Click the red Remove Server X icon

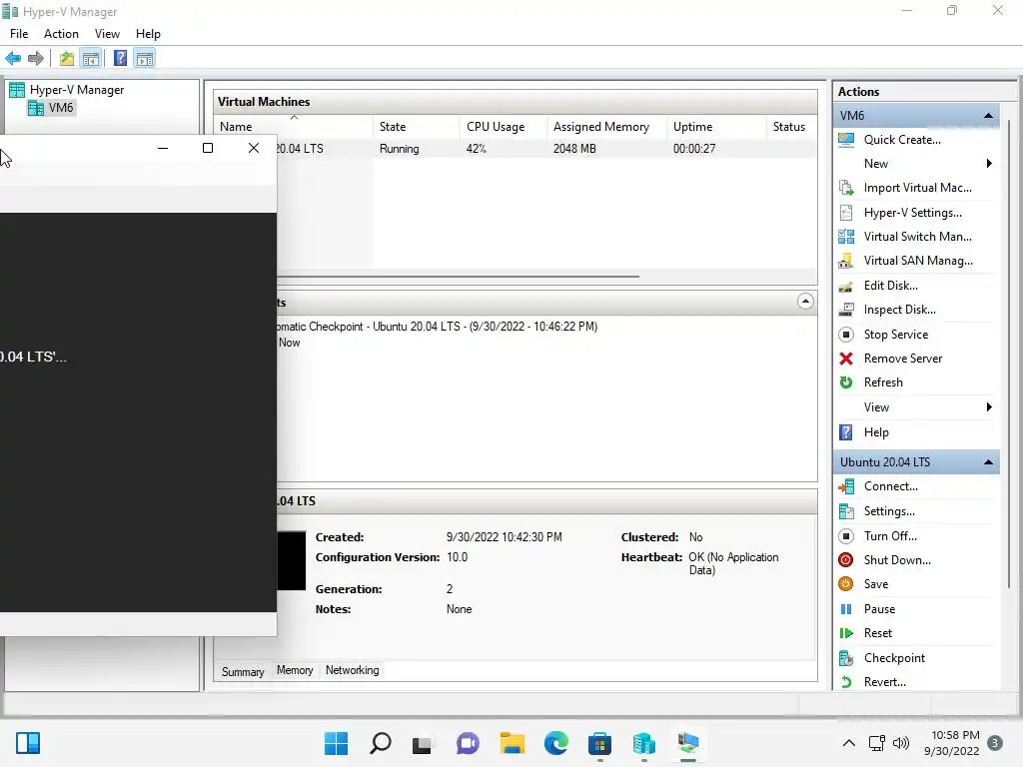(846, 359)
